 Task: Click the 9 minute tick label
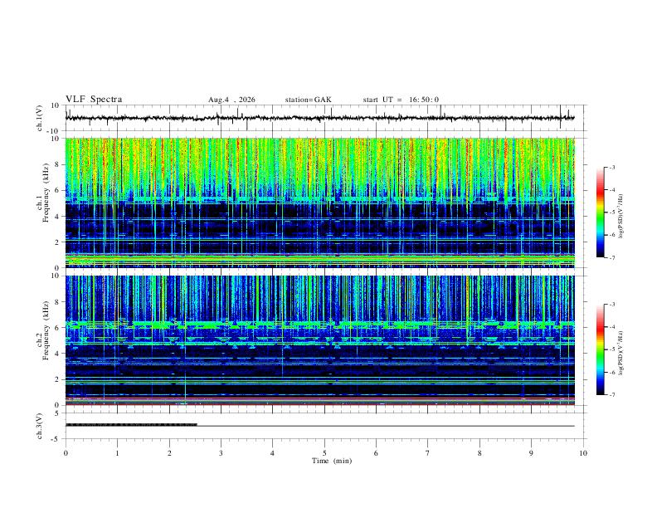[x=531, y=453]
